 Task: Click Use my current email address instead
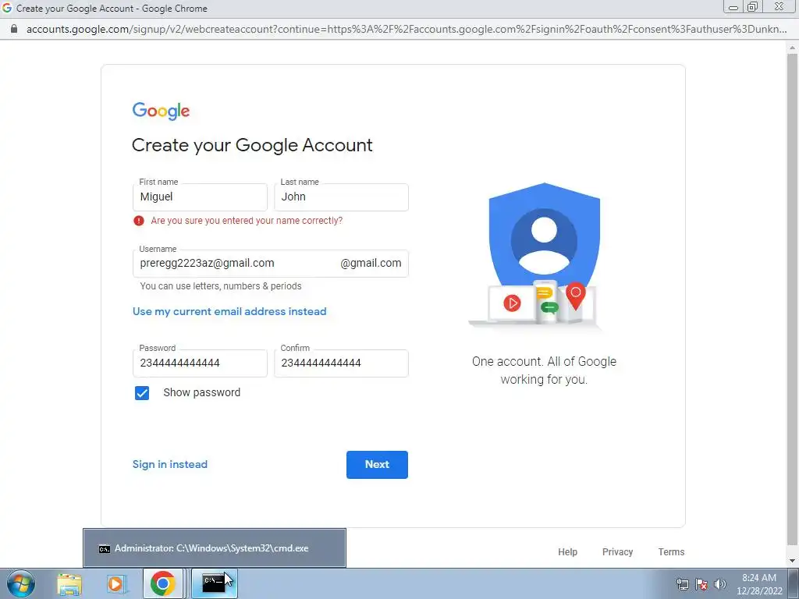[229, 311]
